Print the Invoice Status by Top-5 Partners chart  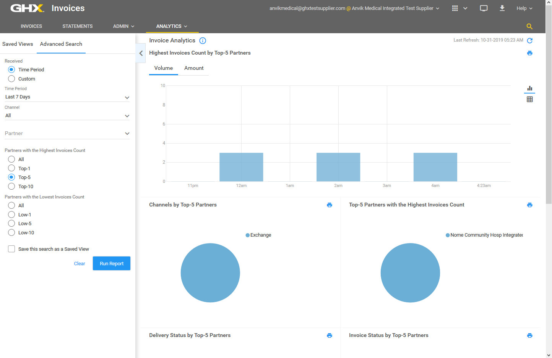530,335
